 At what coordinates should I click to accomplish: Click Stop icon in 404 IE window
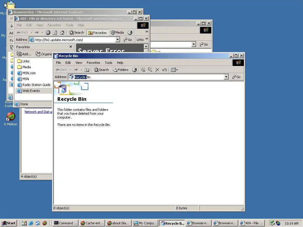coord(48,33)
